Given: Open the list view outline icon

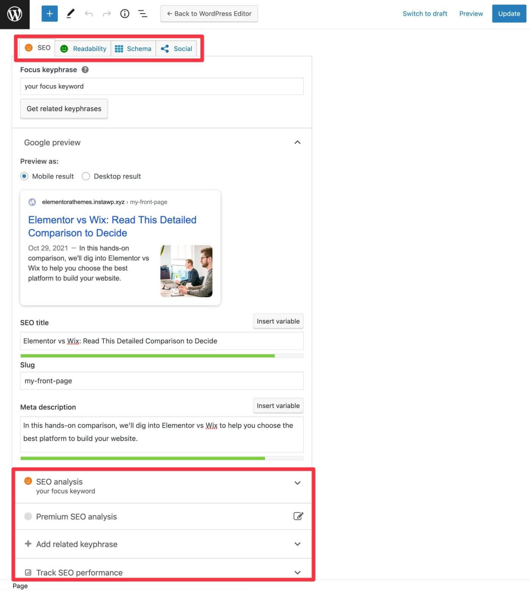Looking at the screenshot, I should [x=143, y=14].
